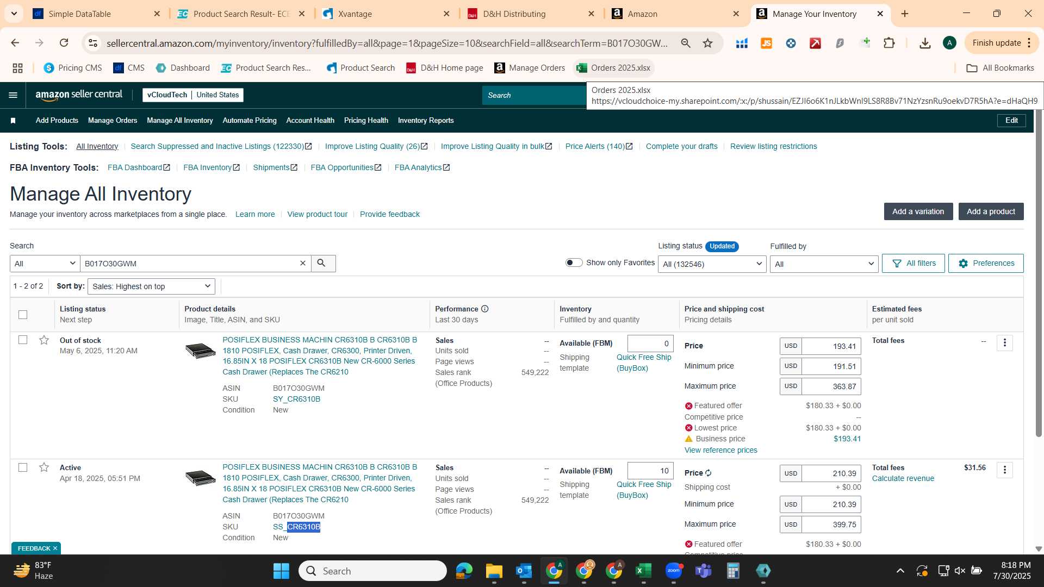
Task: Open kebab menu for SS_CR6310B listing
Action: click(x=1004, y=470)
